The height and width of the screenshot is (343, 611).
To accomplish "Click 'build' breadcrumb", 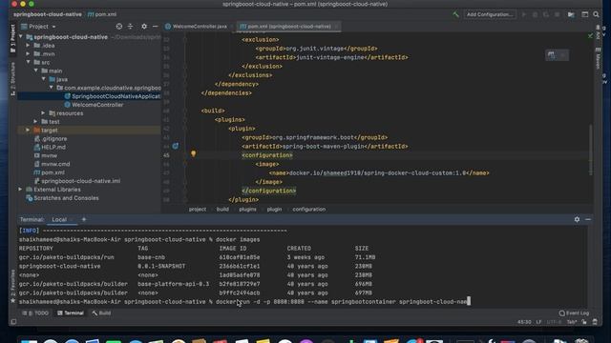I will tap(222, 210).
